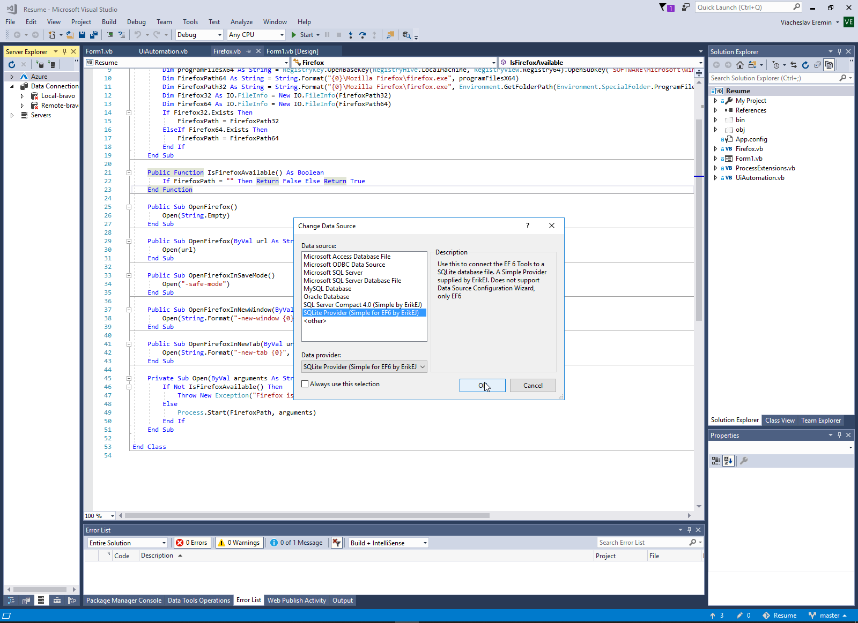Clear the Error List build filter
This screenshot has height=623, width=858.
[x=336, y=543]
